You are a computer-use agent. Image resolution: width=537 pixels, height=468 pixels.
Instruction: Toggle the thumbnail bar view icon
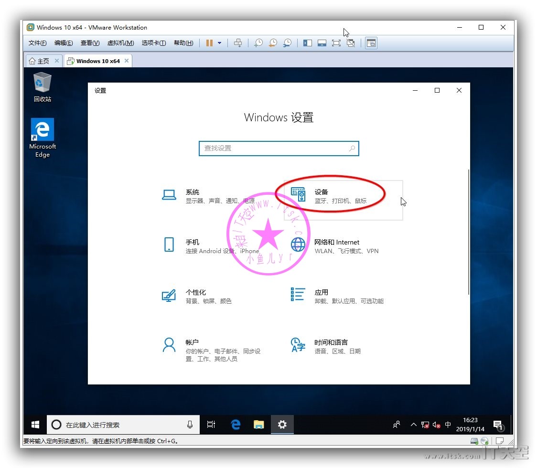click(x=322, y=43)
